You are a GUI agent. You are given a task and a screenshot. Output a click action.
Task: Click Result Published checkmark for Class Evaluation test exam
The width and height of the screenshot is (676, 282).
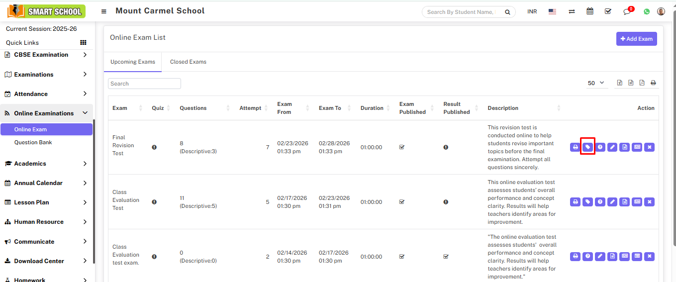pos(446,257)
